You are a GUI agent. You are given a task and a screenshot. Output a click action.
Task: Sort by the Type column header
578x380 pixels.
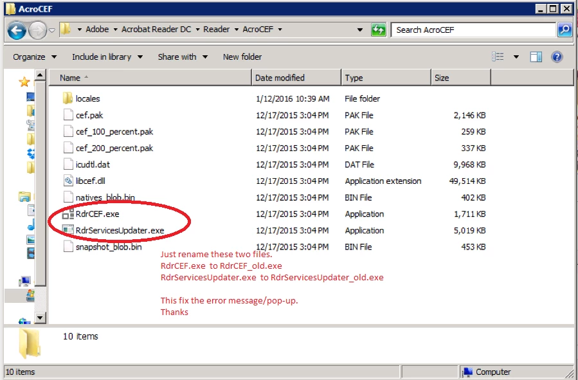(x=386, y=78)
